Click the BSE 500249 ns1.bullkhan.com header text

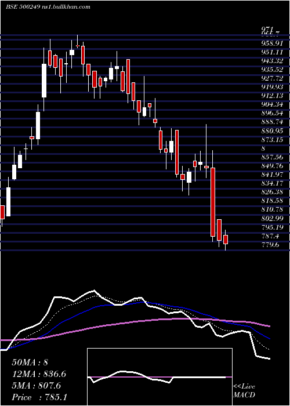(x=48, y=7)
